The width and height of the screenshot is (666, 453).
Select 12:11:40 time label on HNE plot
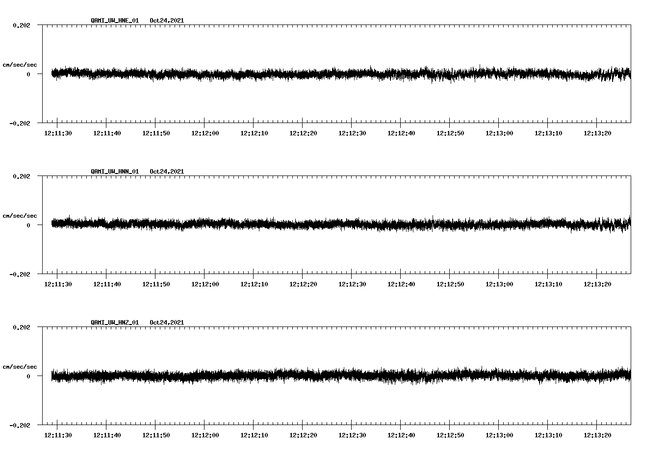click(107, 133)
